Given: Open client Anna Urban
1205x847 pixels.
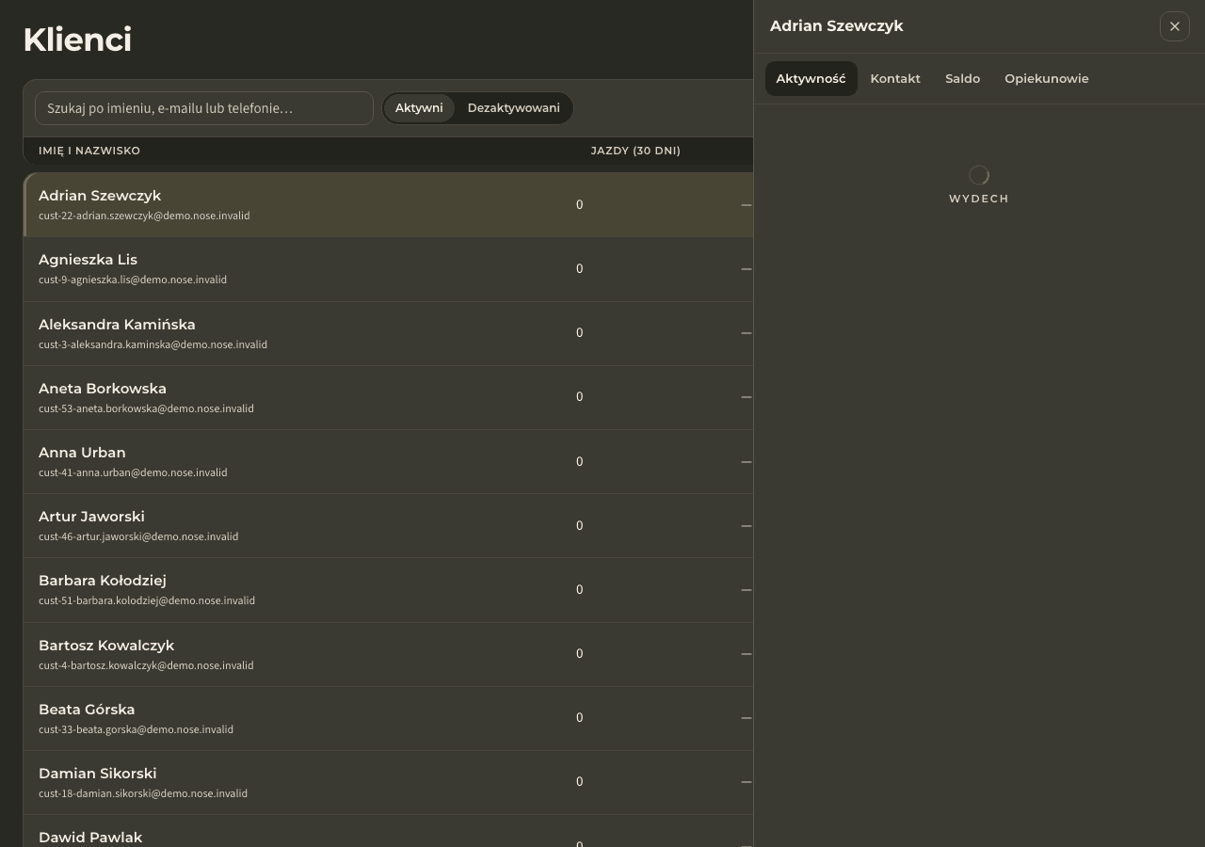Looking at the screenshot, I should [x=82, y=453].
